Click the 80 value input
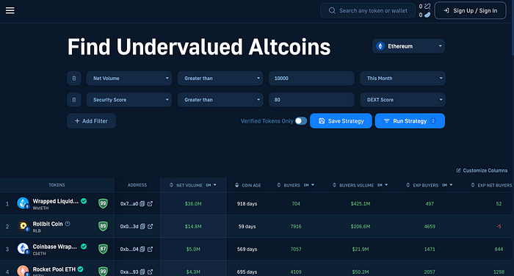This screenshot has height=276, width=514. point(311,100)
